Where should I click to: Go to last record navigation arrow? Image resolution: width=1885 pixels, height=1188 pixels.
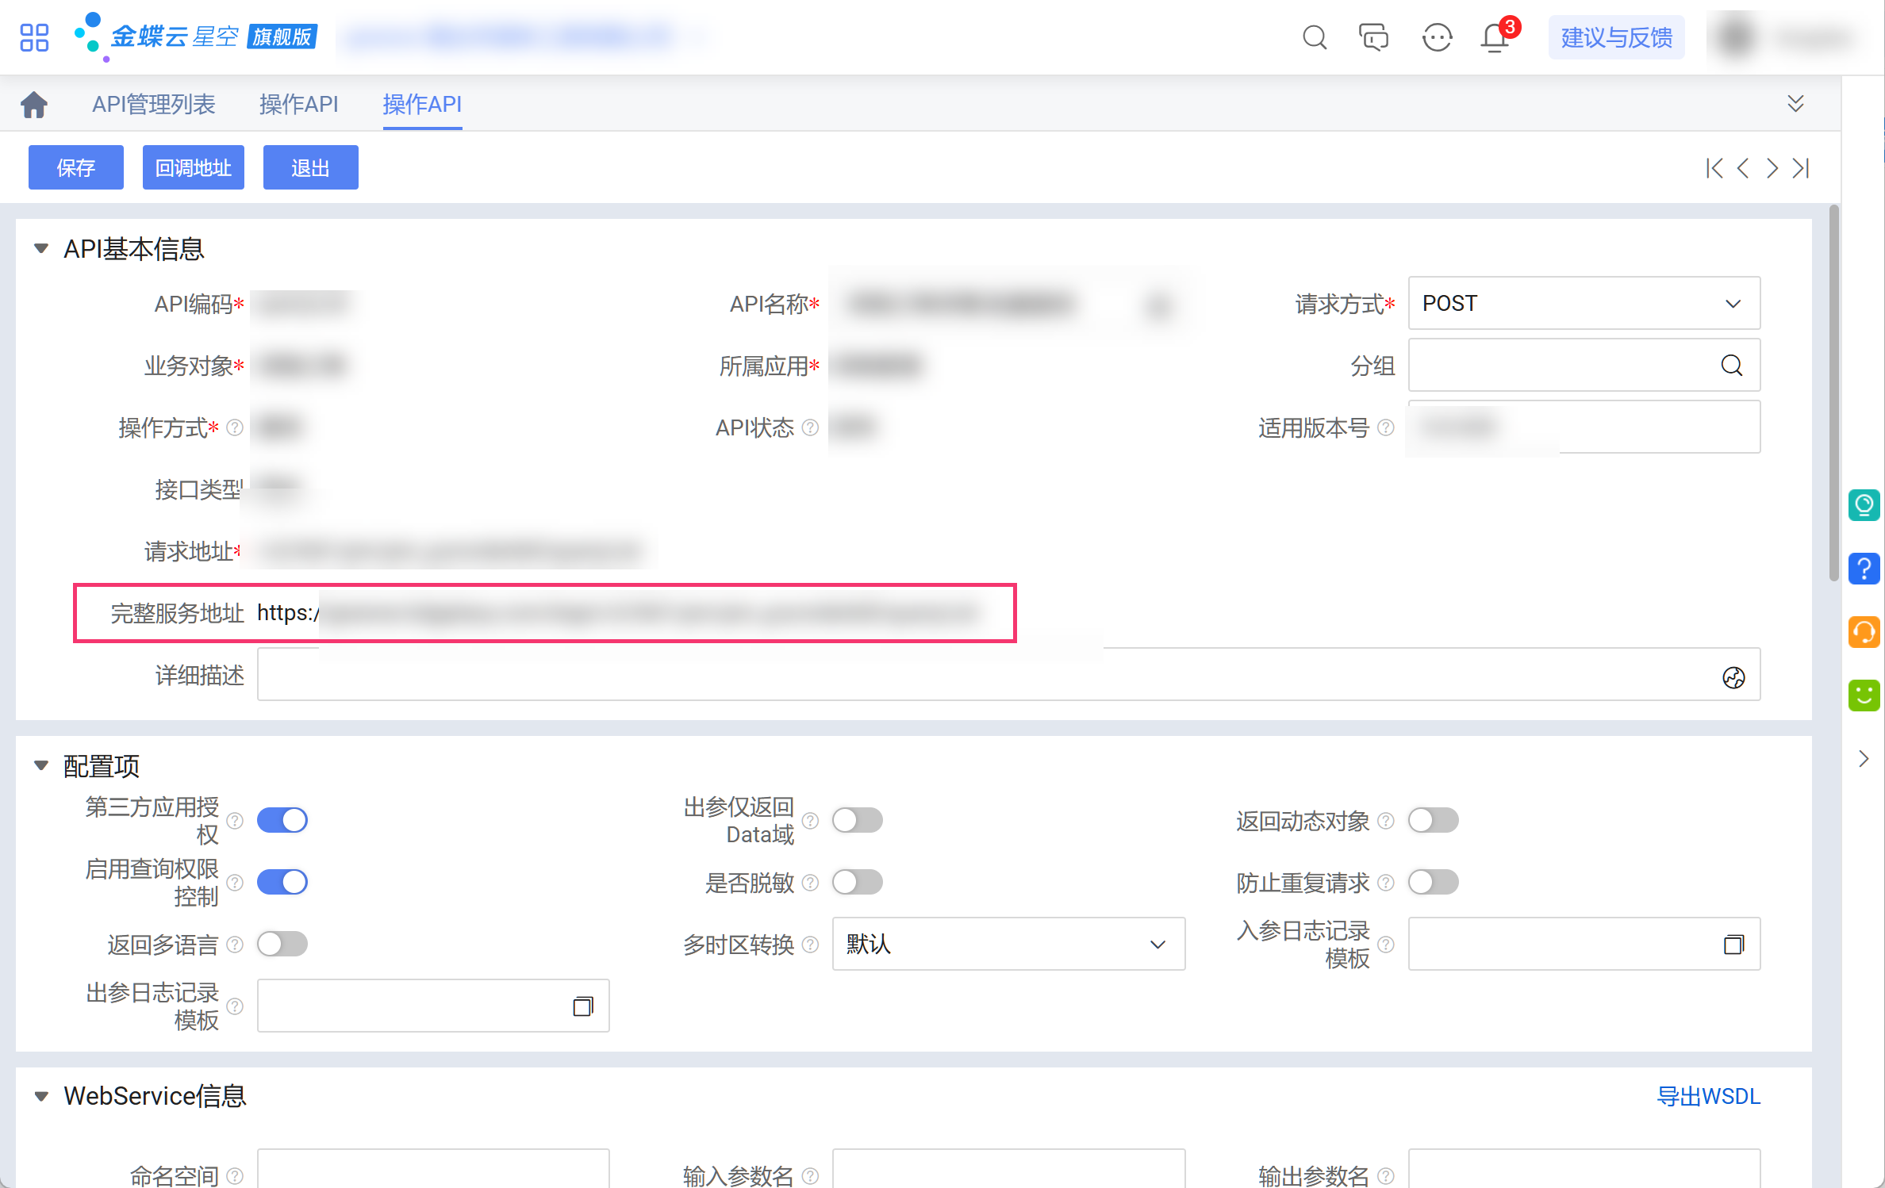(1801, 168)
